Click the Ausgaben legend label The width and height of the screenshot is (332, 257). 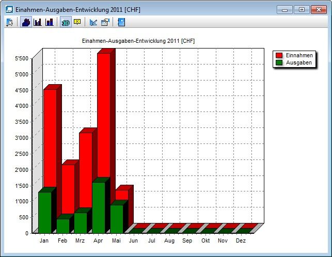(299, 62)
